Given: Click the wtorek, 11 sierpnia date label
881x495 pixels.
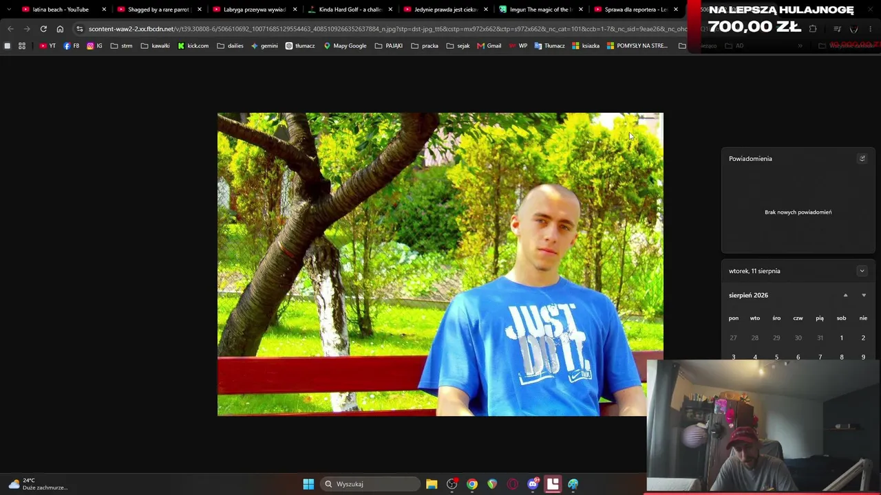Looking at the screenshot, I should [754, 271].
